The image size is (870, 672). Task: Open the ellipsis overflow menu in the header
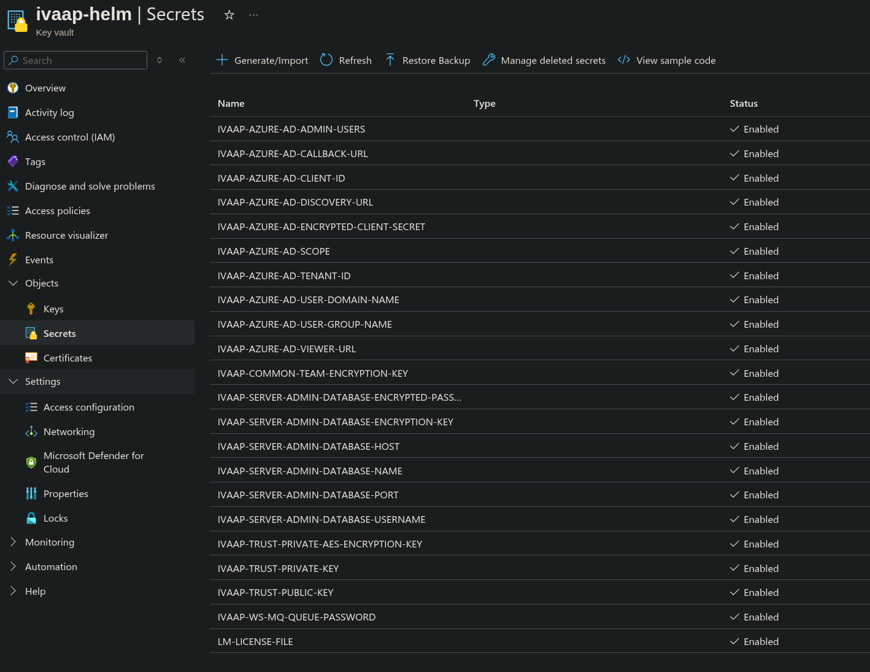pyautogui.click(x=253, y=15)
